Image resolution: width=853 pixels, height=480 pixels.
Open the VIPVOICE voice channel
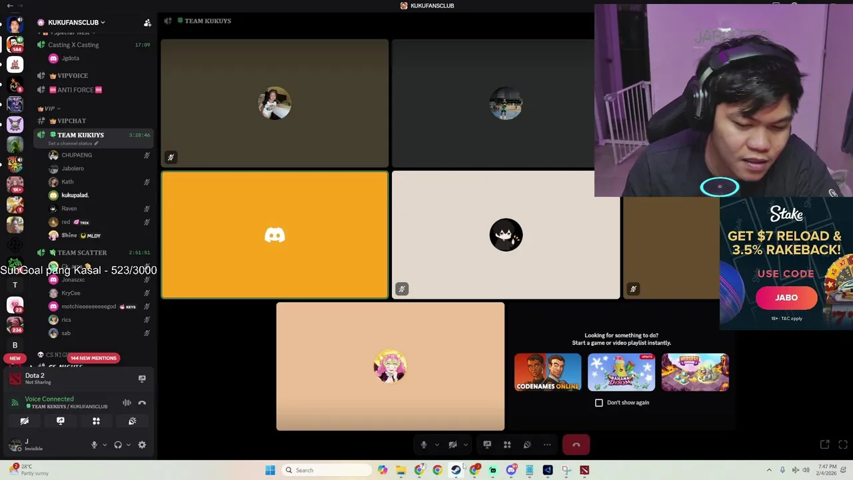pos(73,75)
